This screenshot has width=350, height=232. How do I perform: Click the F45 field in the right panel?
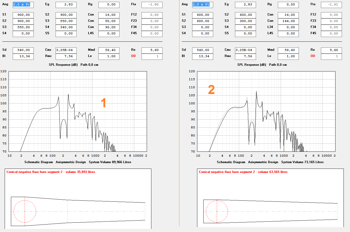pyautogui.click(x=331, y=34)
